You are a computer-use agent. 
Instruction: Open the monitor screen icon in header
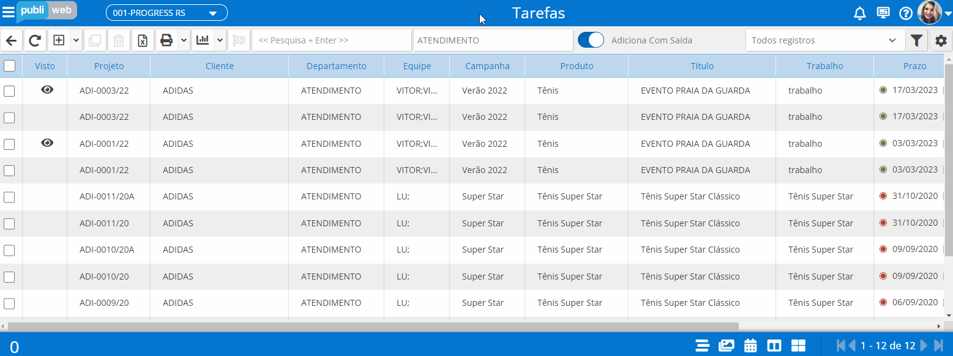(x=883, y=13)
